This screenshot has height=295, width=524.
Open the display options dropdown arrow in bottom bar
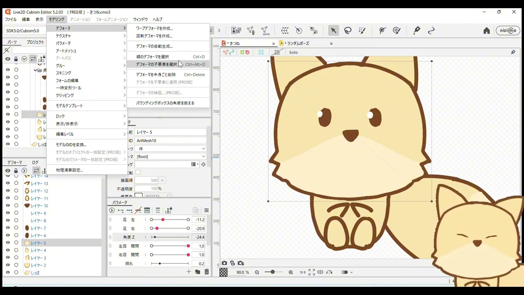351,272
